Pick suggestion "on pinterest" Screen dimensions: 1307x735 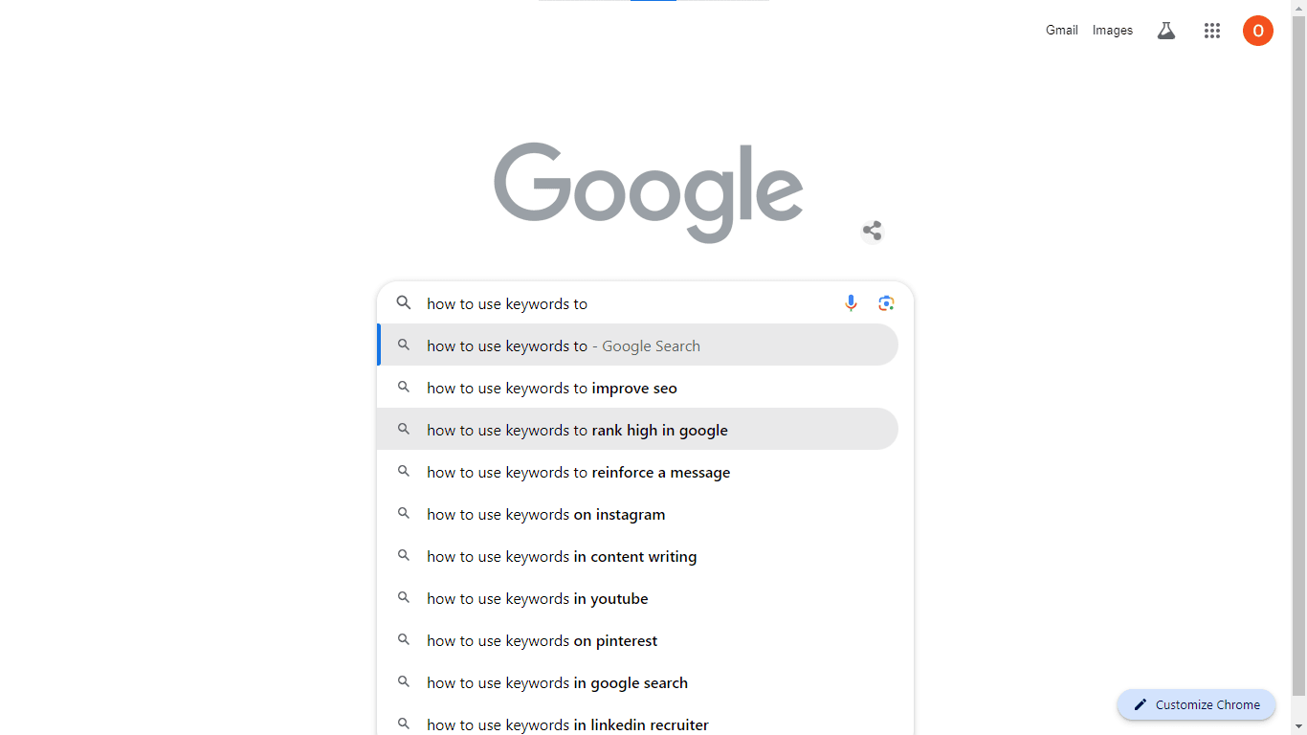(542, 641)
